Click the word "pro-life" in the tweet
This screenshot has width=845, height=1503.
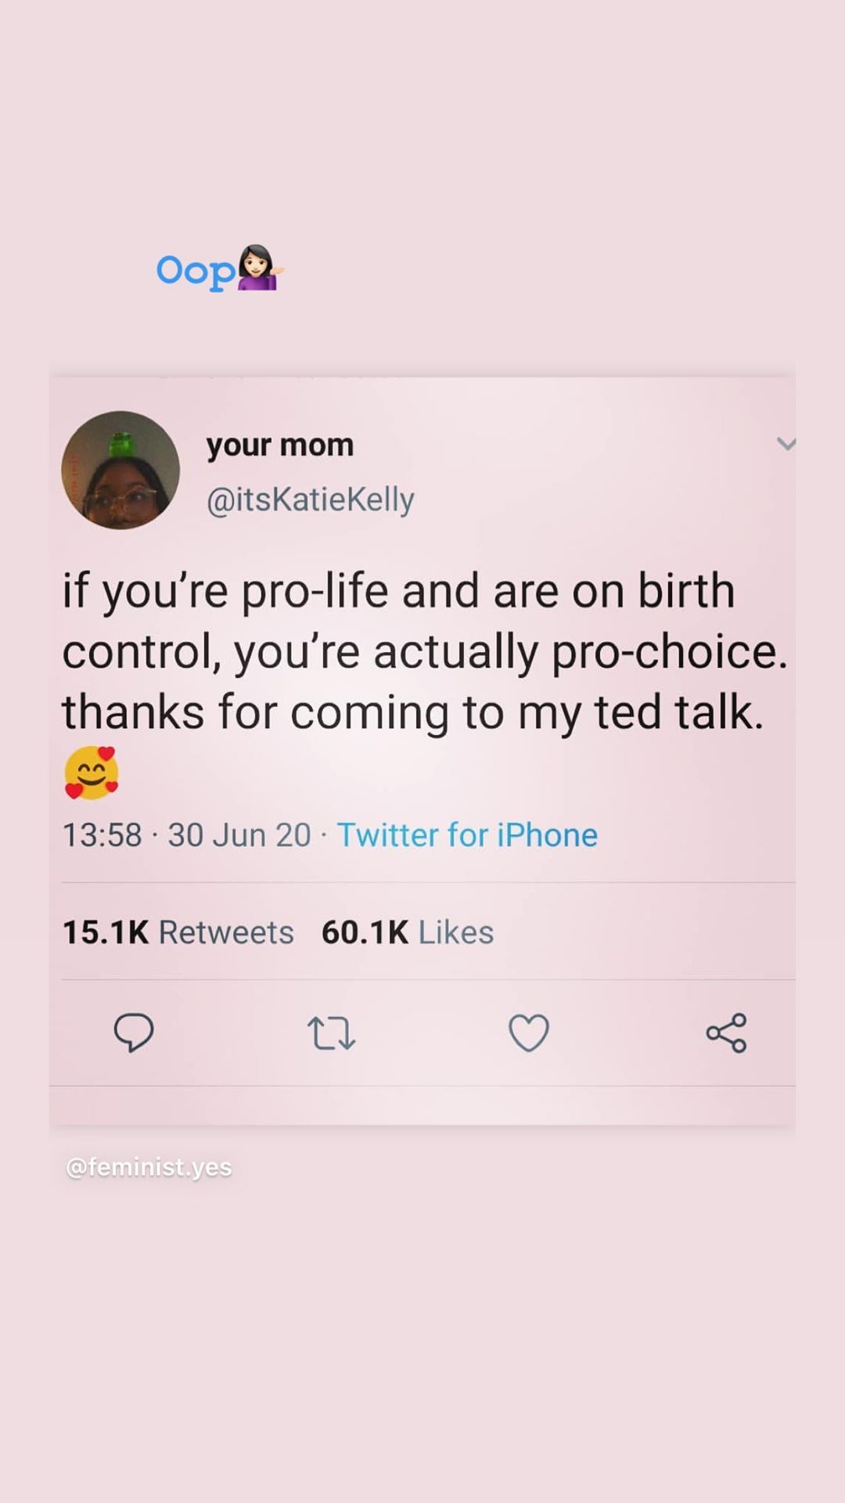[x=315, y=591]
